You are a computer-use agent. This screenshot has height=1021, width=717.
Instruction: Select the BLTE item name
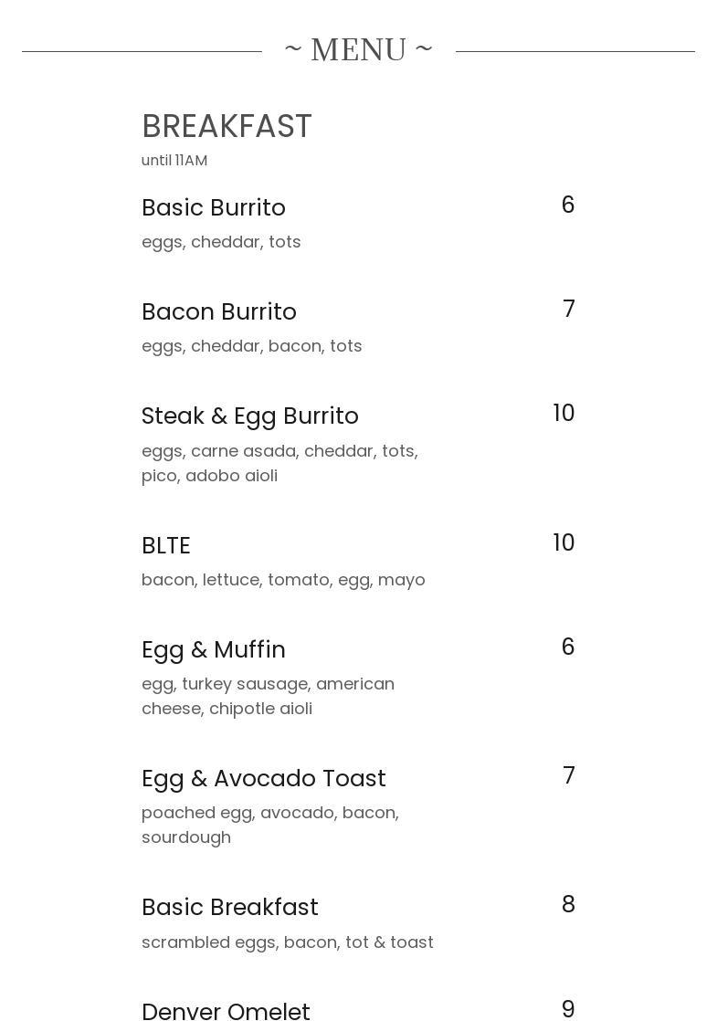click(x=166, y=546)
